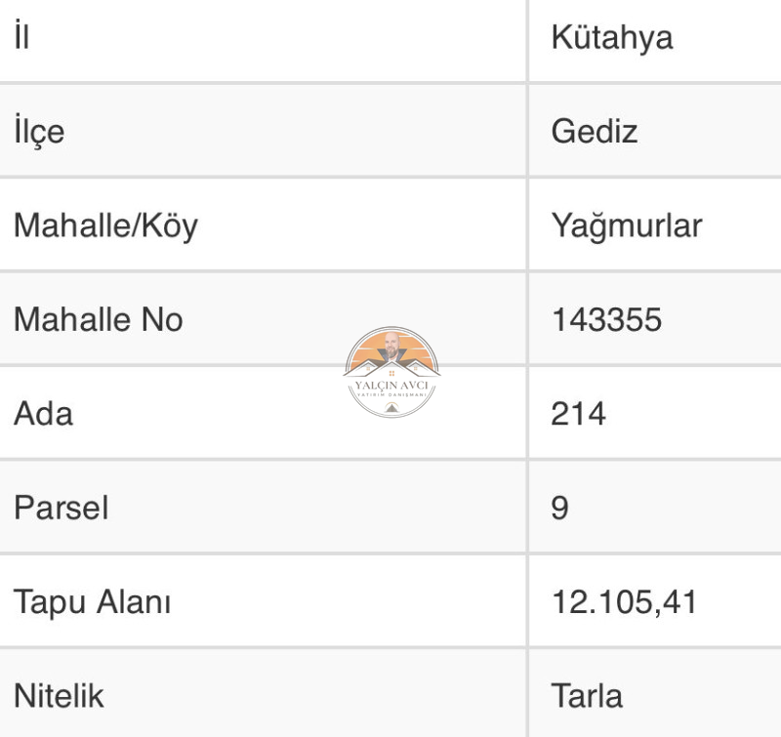
Task: Select the Tarla property type value
Action: pos(587,696)
